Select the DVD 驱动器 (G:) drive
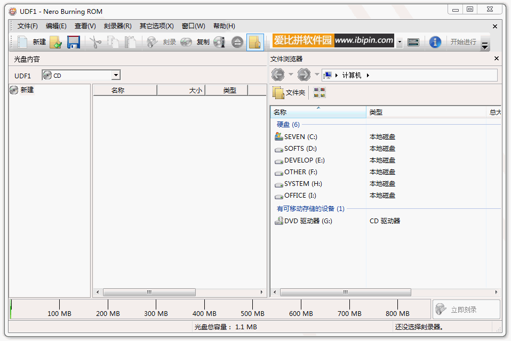This screenshot has width=511, height=341. click(308, 221)
